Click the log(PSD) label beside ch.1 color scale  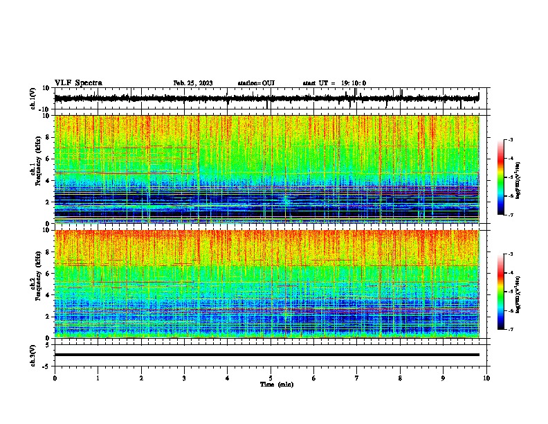tap(518, 180)
